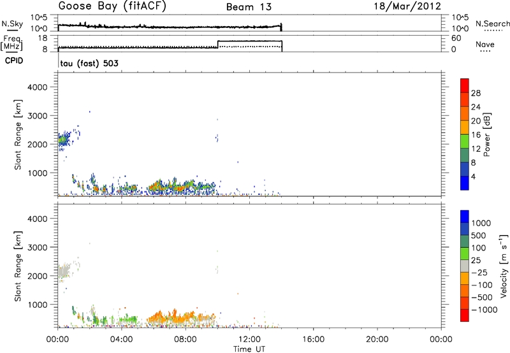Screen dimensions: 510x353
Task: Click "Slant Range [km]" label of Velocity panel
Action: [18, 266]
